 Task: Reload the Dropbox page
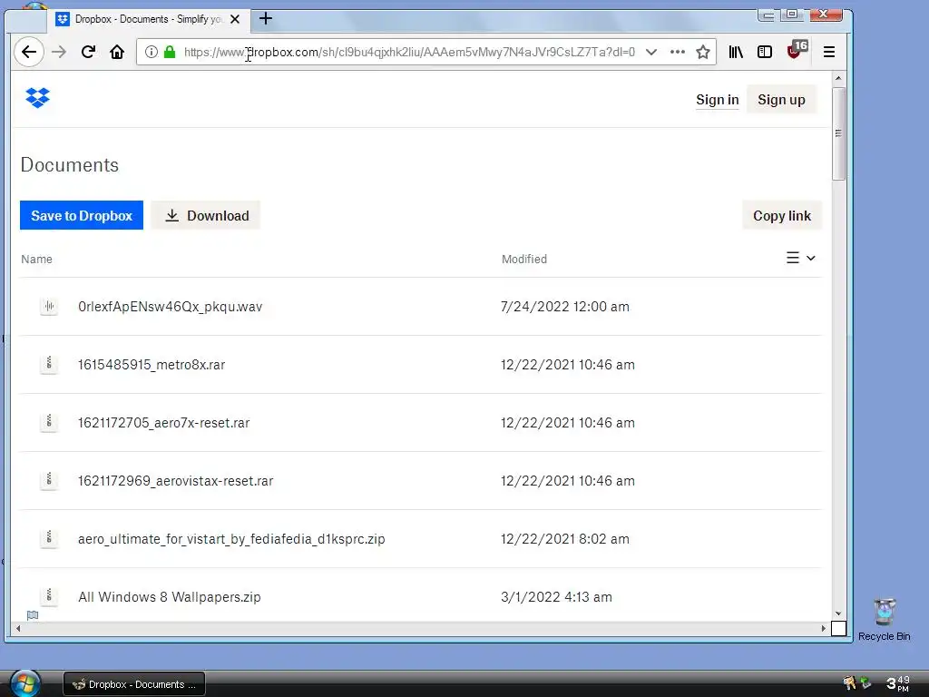click(x=88, y=52)
